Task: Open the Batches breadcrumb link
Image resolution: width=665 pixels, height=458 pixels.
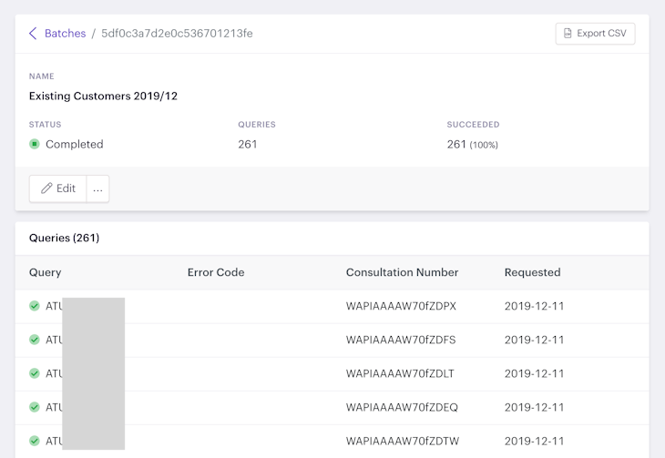Action: coord(65,34)
